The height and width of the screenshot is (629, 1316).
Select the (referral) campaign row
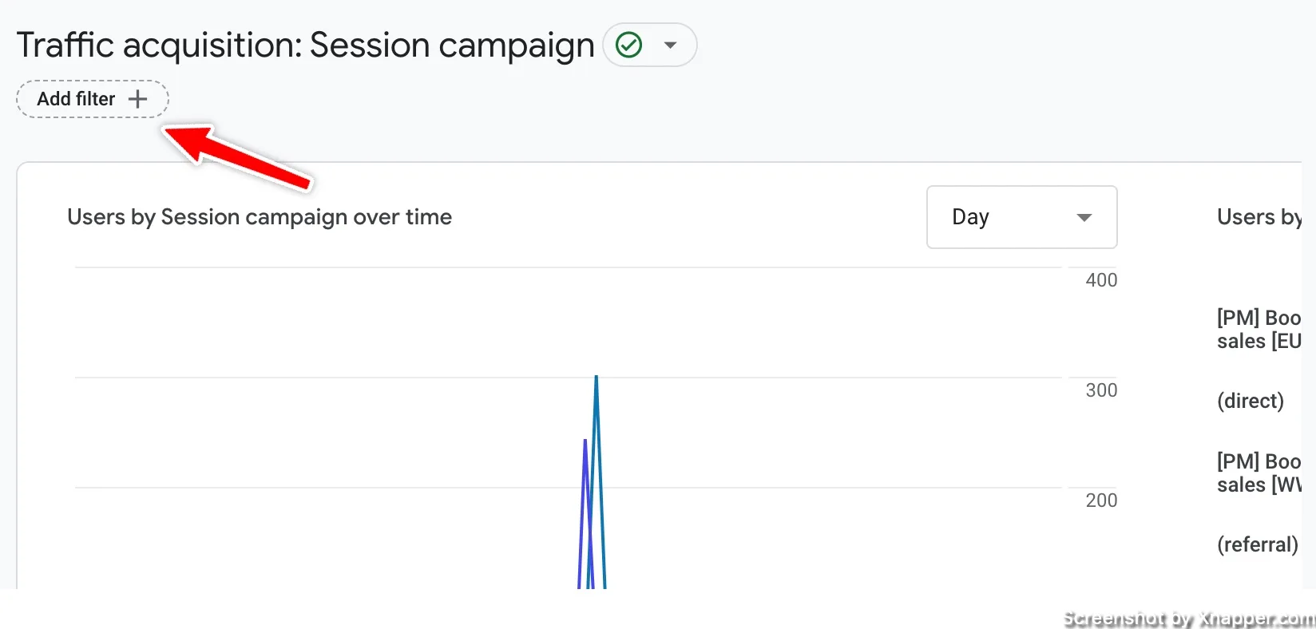pos(1257,544)
